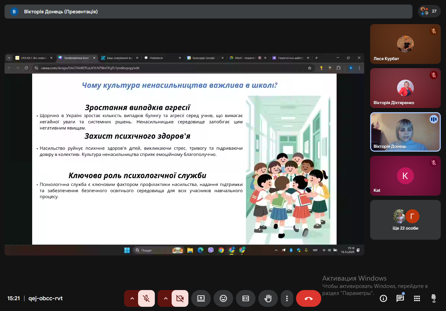Screen dimensions: 446x311
Task: Select Леся Курбат participant tile
Action: point(405,44)
